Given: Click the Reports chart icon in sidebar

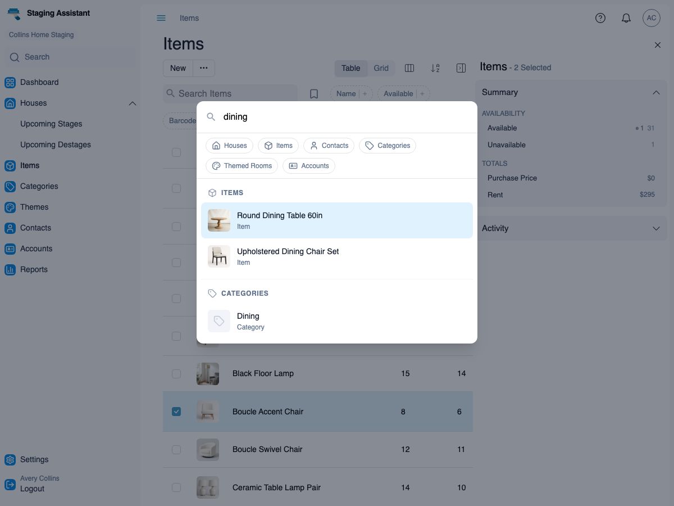Looking at the screenshot, I should (x=10, y=270).
